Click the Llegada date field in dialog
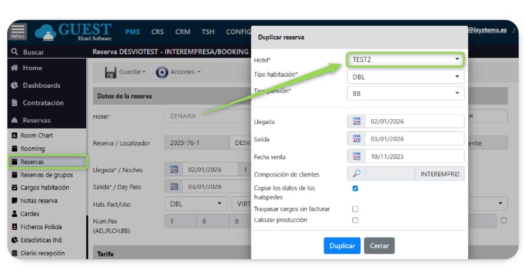Viewport: 526px width, 277px height. (x=414, y=122)
